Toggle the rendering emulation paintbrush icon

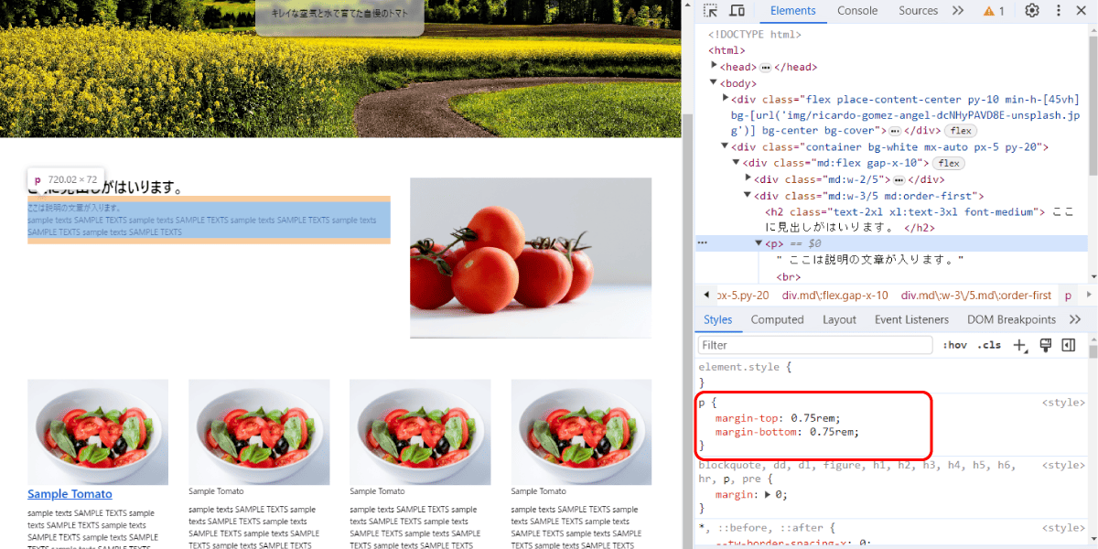point(1045,345)
